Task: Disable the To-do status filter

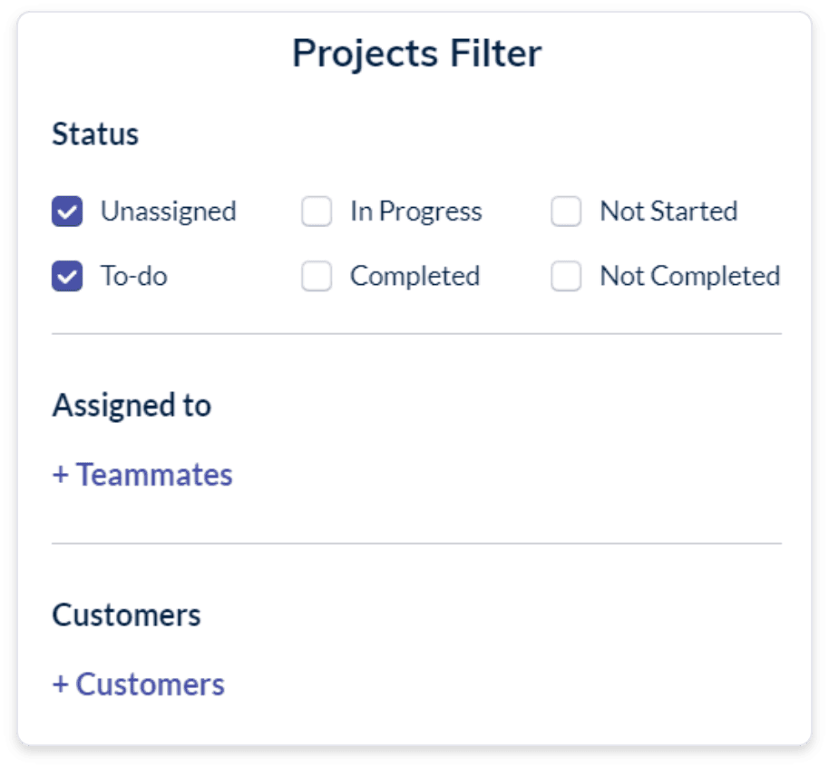Action: (x=67, y=276)
